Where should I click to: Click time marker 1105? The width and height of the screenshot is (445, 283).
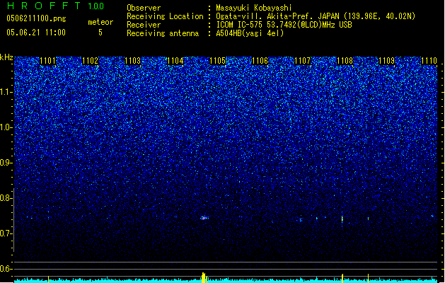coord(217,61)
